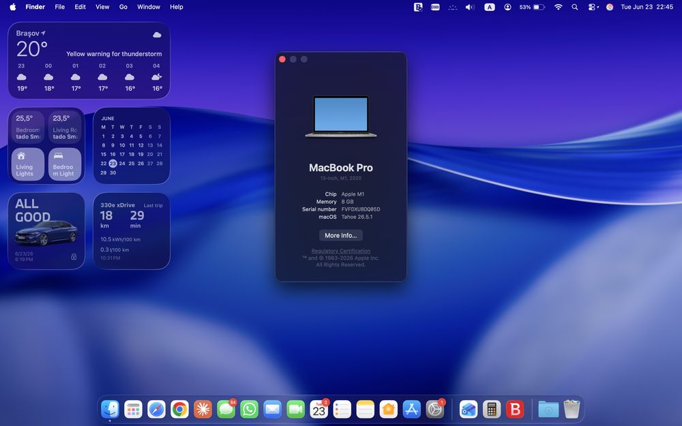Open the Calendar app in the Dock
This screenshot has width=682, height=426.
tap(318, 409)
